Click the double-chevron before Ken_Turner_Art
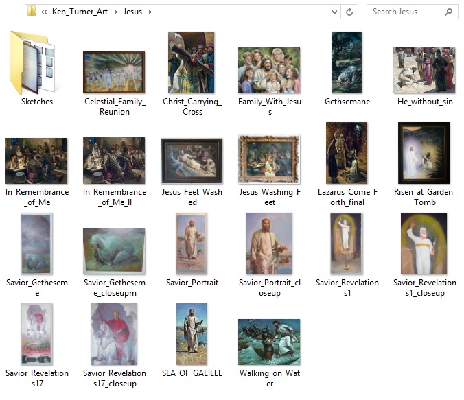Screen dimensions: 464x400 [44, 12]
